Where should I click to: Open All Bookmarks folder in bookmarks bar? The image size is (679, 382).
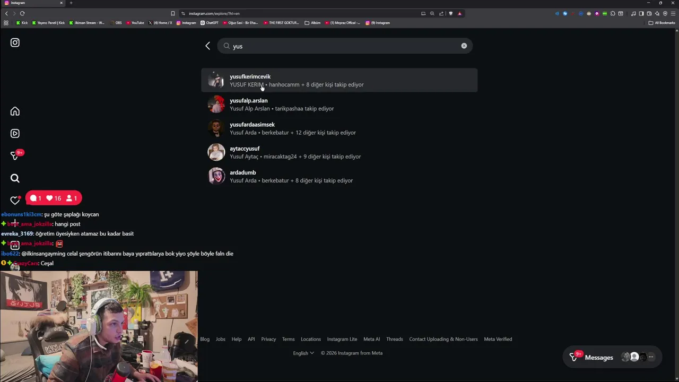[661, 23]
